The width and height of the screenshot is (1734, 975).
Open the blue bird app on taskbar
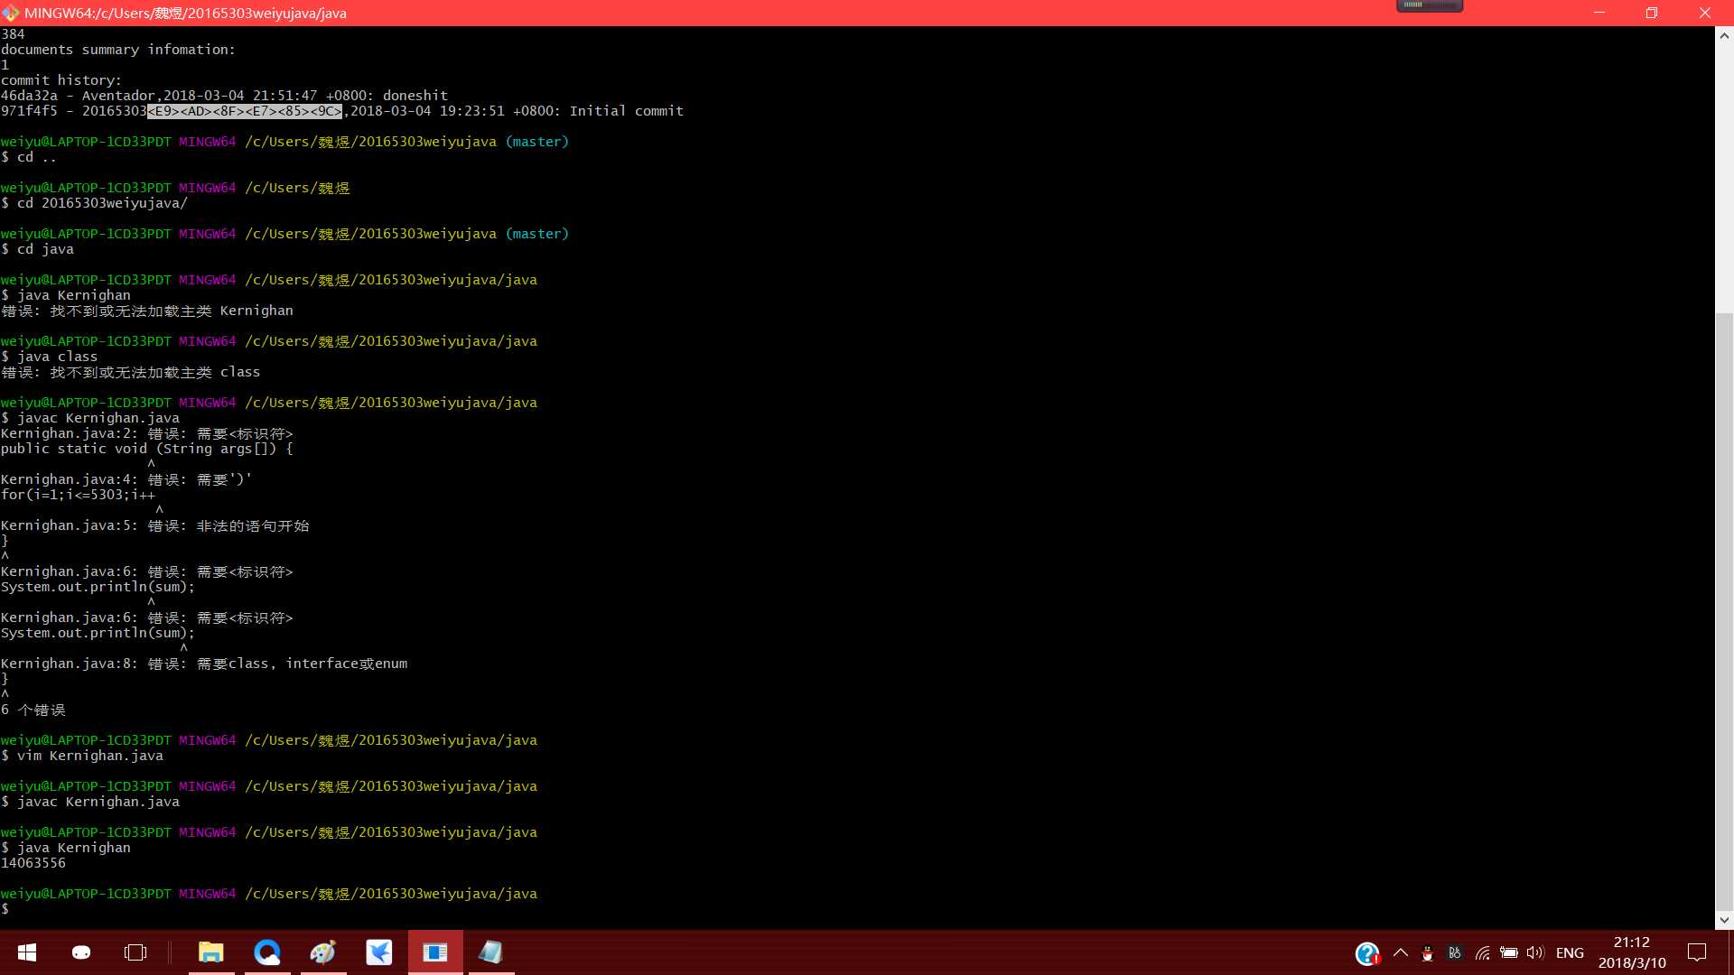(379, 952)
